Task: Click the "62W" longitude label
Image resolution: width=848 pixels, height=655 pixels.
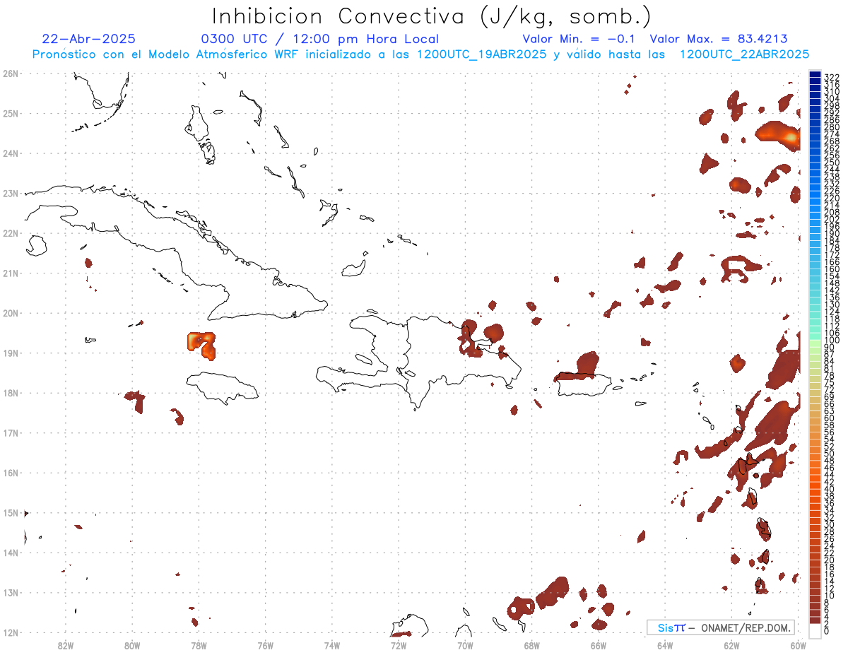Action: pyautogui.click(x=731, y=645)
